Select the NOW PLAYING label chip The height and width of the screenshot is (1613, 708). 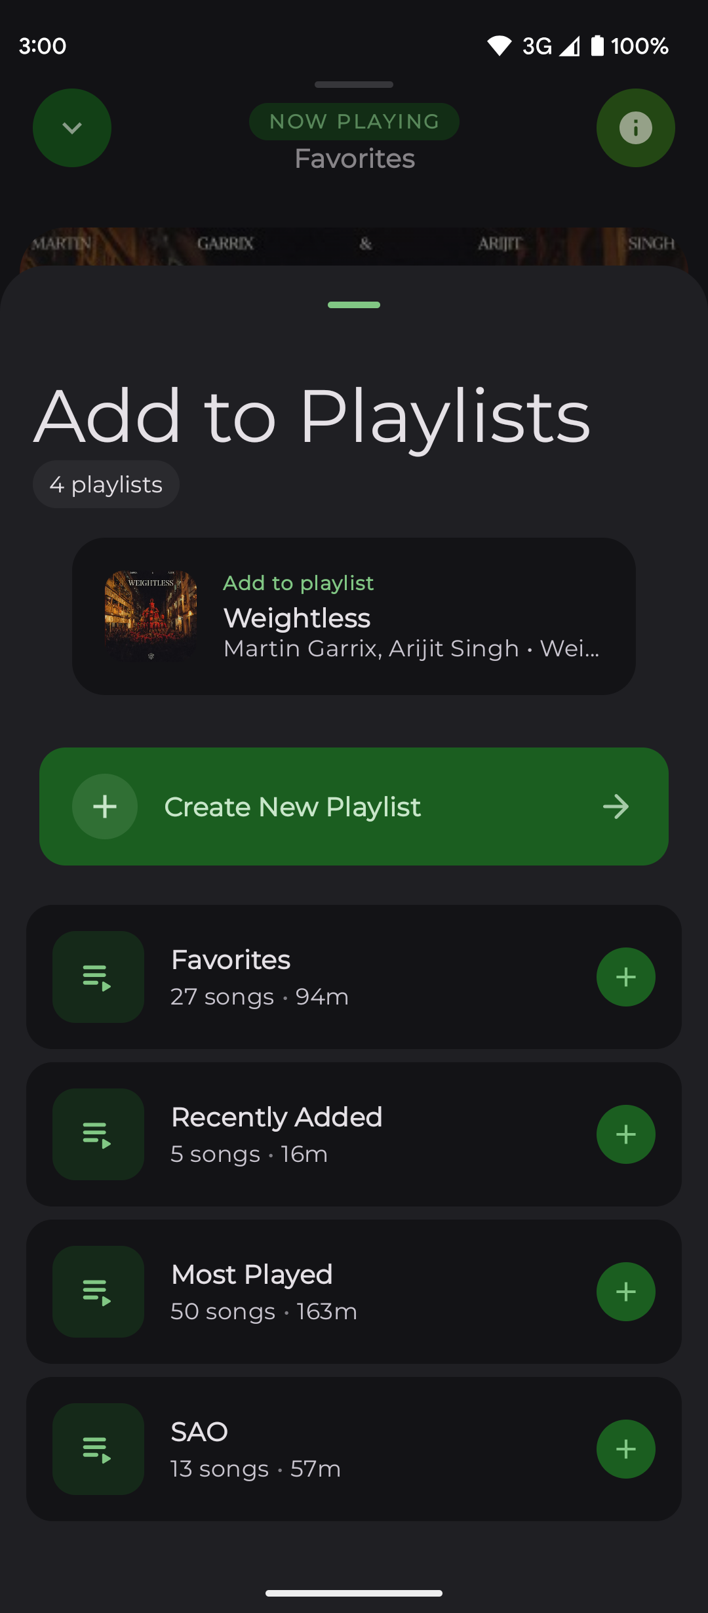[x=354, y=121]
